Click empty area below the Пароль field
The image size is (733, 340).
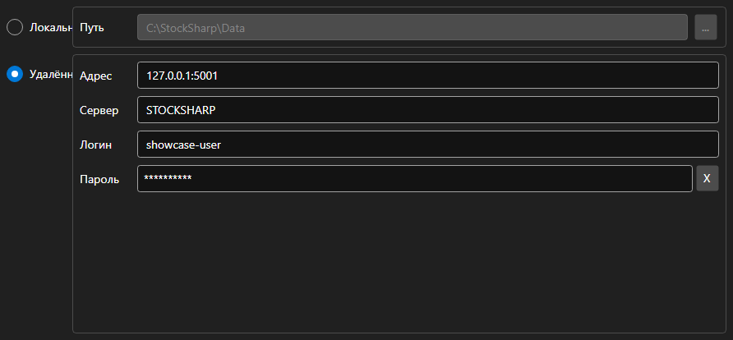pos(399,261)
